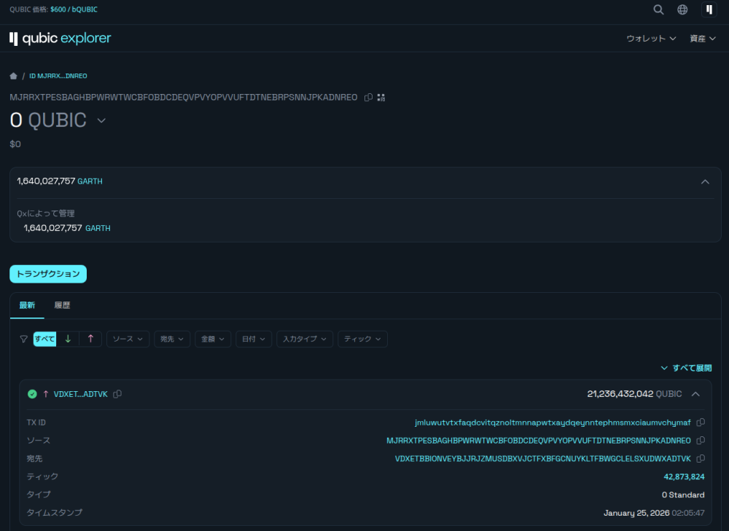Show QR code for the address

pyautogui.click(x=381, y=98)
